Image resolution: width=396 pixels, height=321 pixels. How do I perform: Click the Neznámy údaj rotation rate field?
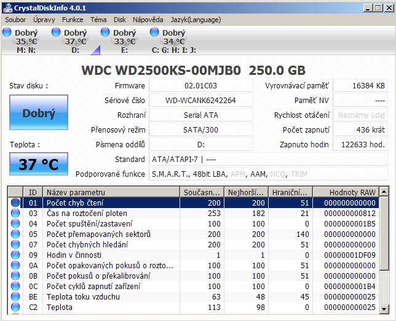(x=360, y=115)
